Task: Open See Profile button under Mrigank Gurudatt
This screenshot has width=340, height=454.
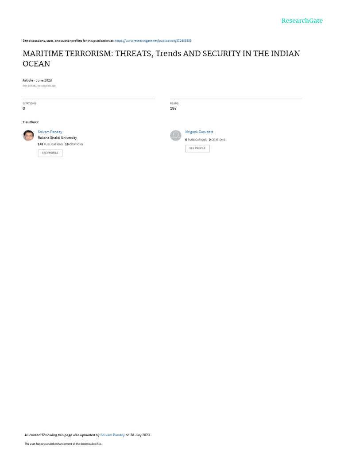Action: (x=197, y=148)
